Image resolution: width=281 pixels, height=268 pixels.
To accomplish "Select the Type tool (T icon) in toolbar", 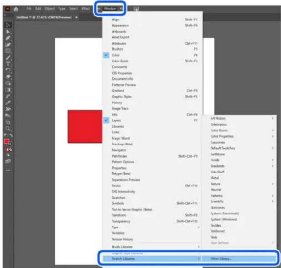I will click(x=8, y=64).
